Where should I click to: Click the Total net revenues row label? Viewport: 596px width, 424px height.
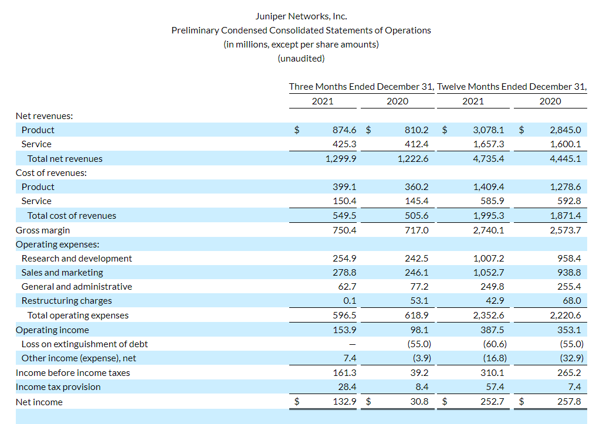(x=65, y=158)
